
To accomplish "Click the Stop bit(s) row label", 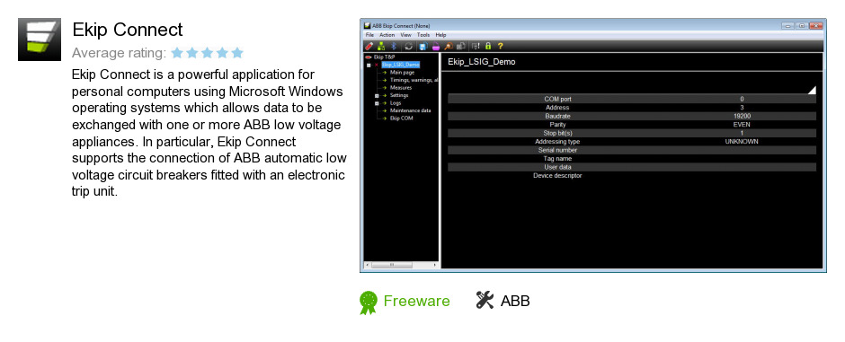I will click(557, 133).
